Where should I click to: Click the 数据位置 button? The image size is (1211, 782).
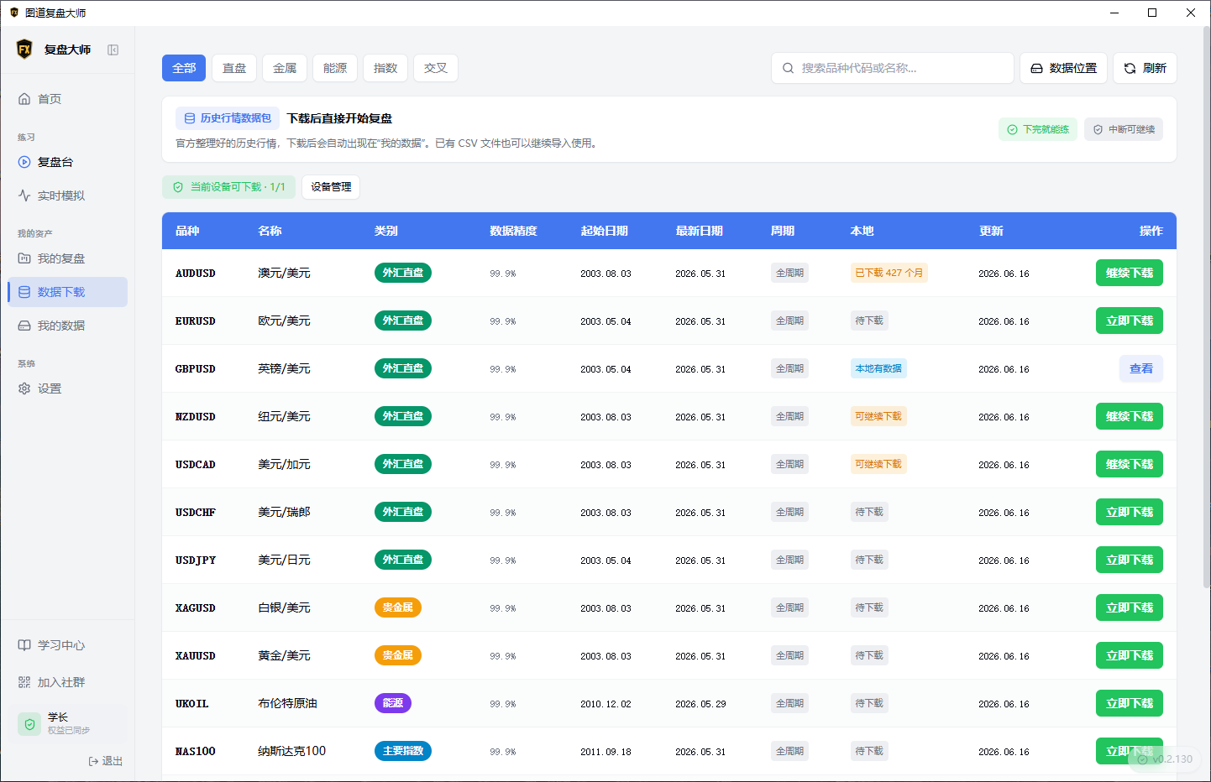pos(1063,68)
